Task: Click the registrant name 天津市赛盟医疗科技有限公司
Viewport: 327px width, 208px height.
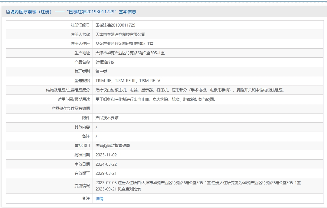Action: 120,34
